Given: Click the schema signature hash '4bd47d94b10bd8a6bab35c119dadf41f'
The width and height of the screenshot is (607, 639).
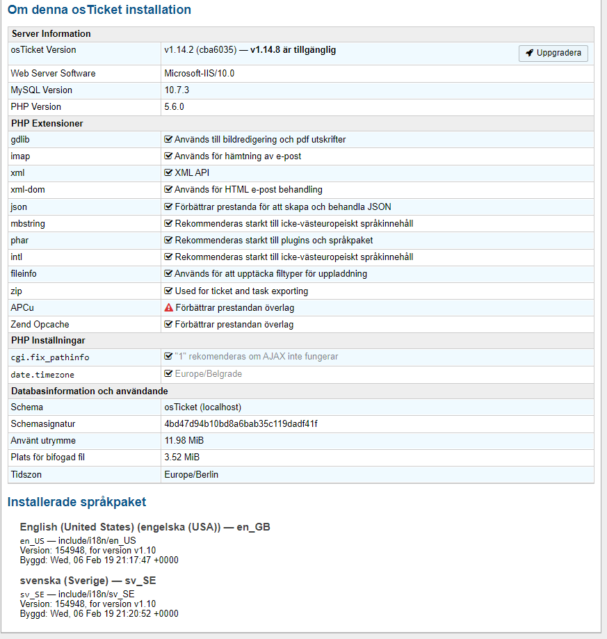Looking at the screenshot, I should pos(241,424).
